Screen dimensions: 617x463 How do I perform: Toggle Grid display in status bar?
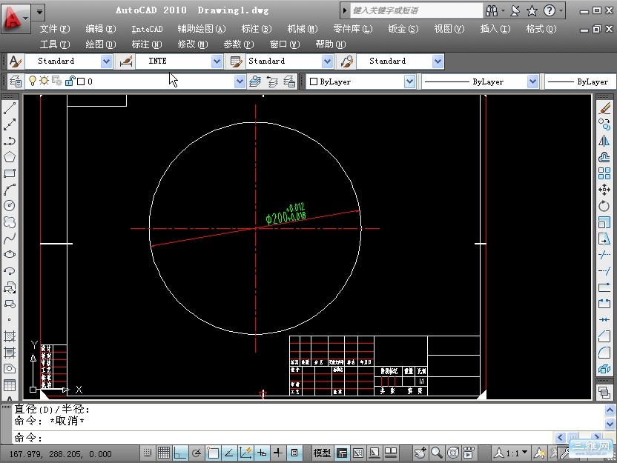click(164, 453)
